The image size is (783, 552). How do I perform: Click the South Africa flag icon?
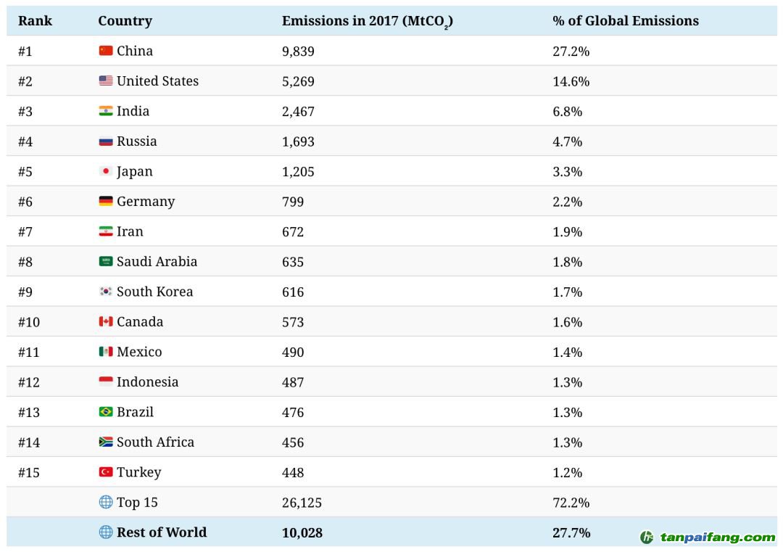click(106, 442)
